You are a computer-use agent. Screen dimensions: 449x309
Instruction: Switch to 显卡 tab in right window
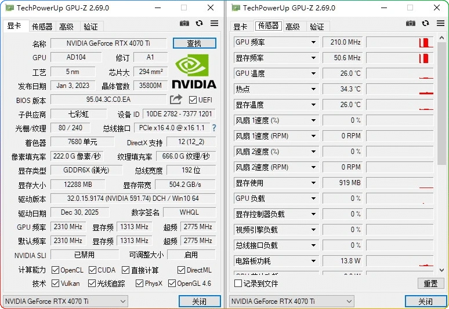tap(241, 27)
